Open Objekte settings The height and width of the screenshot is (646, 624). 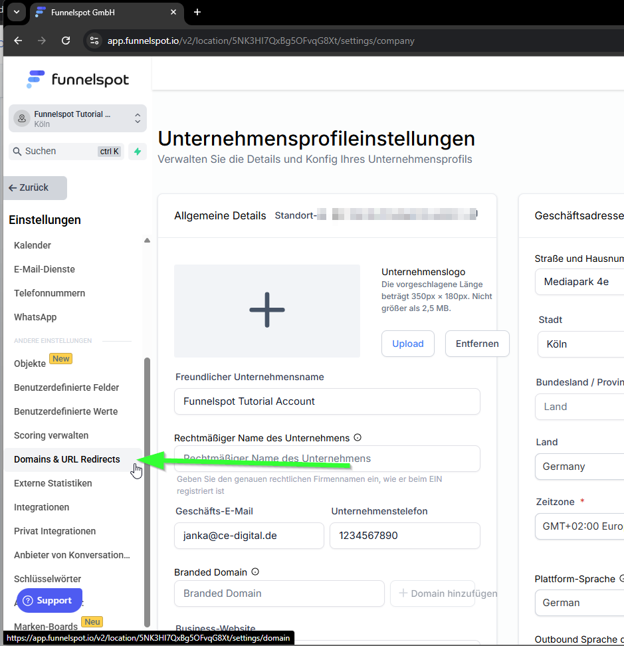[30, 364]
